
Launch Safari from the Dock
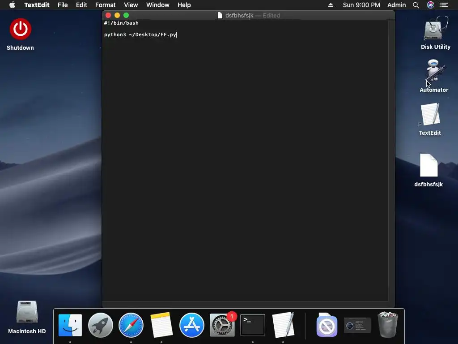tap(131, 325)
